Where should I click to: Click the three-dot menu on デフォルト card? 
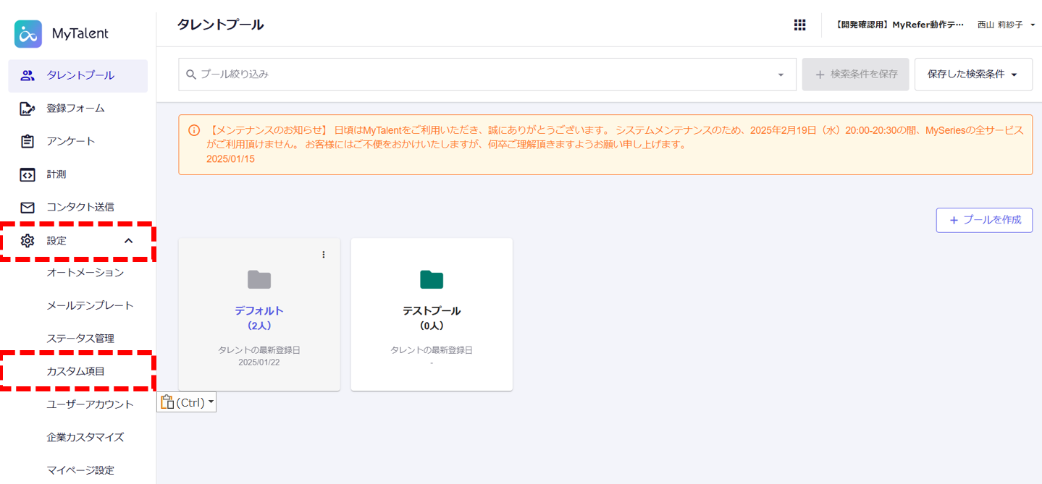coord(324,255)
